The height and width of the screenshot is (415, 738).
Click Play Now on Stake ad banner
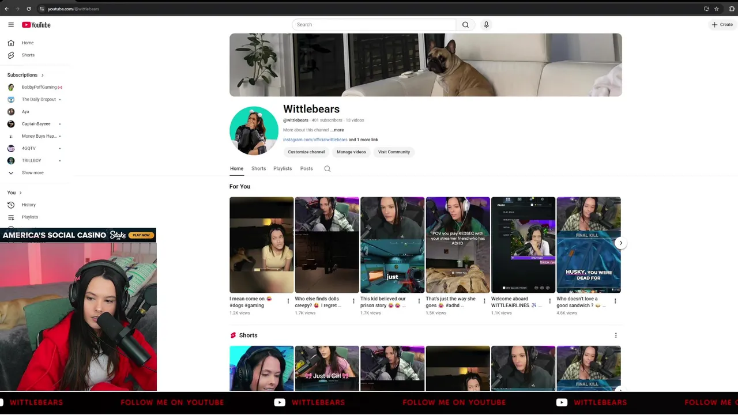click(x=141, y=235)
